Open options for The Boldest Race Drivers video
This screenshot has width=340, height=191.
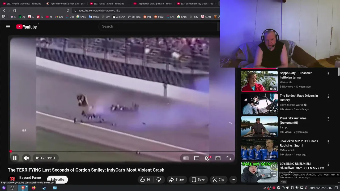[328, 96]
